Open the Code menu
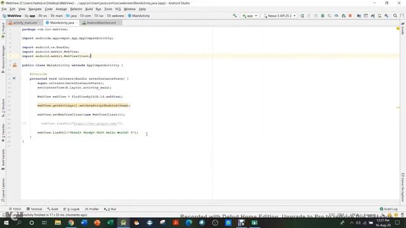Image resolution: width=406 pixels, height=228 pixels. click(x=49, y=9)
